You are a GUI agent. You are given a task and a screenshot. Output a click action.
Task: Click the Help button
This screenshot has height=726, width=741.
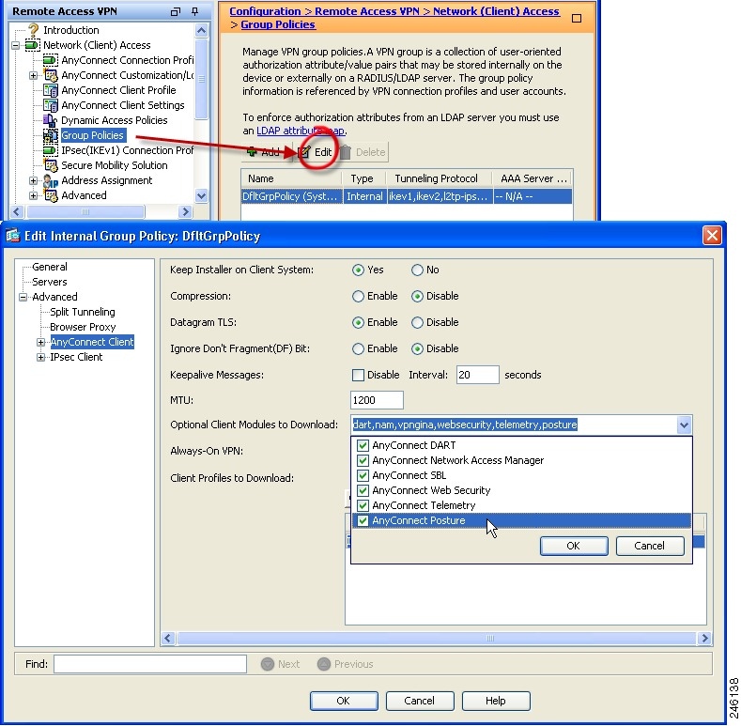(x=496, y=701)
